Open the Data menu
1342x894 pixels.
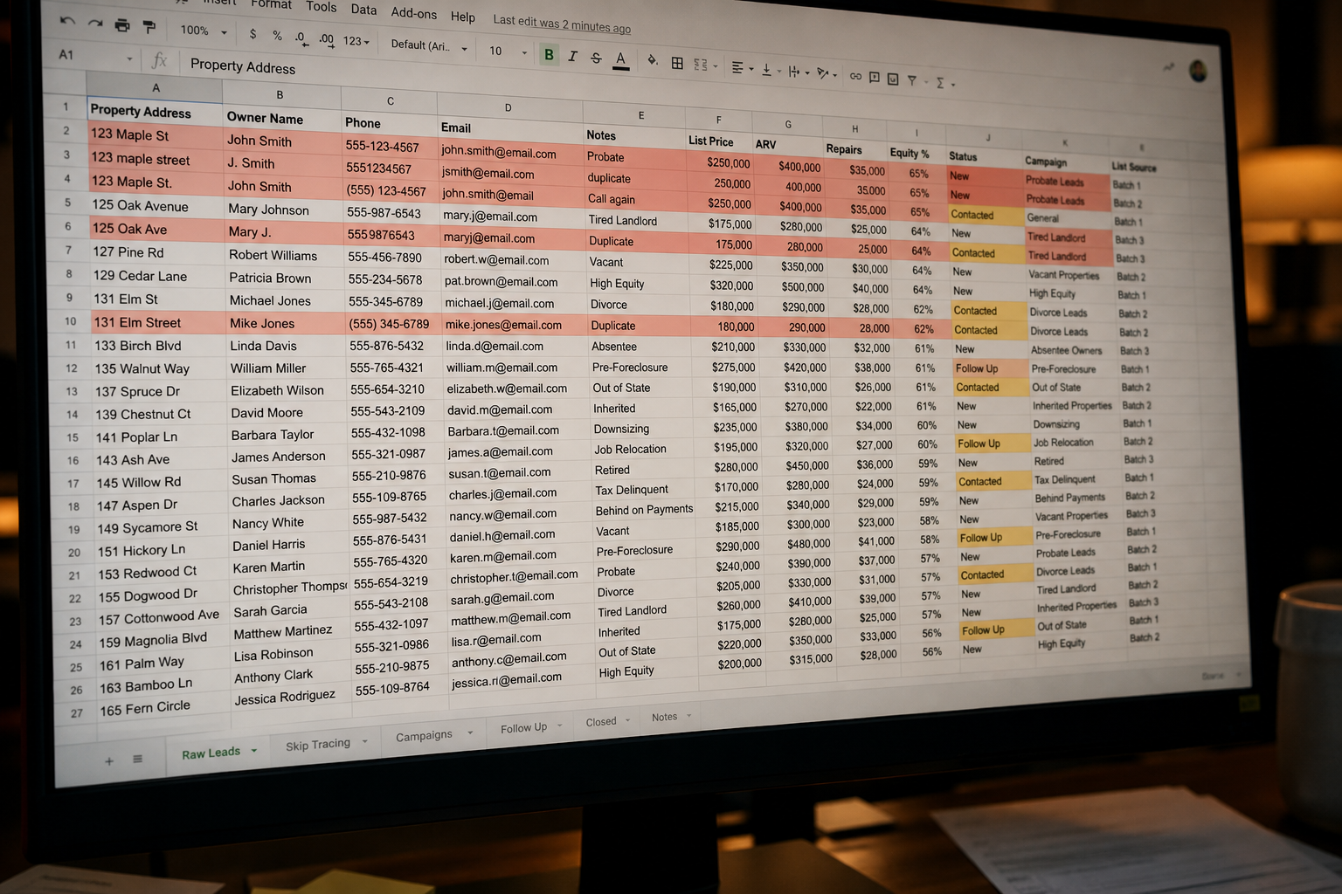pos(363,10)
